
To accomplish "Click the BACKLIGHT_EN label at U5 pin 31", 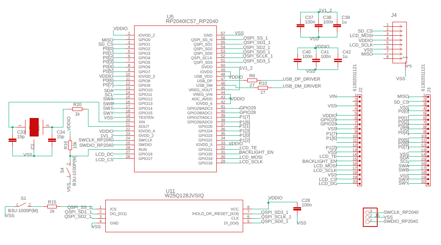I will click(x=256, y=152).
